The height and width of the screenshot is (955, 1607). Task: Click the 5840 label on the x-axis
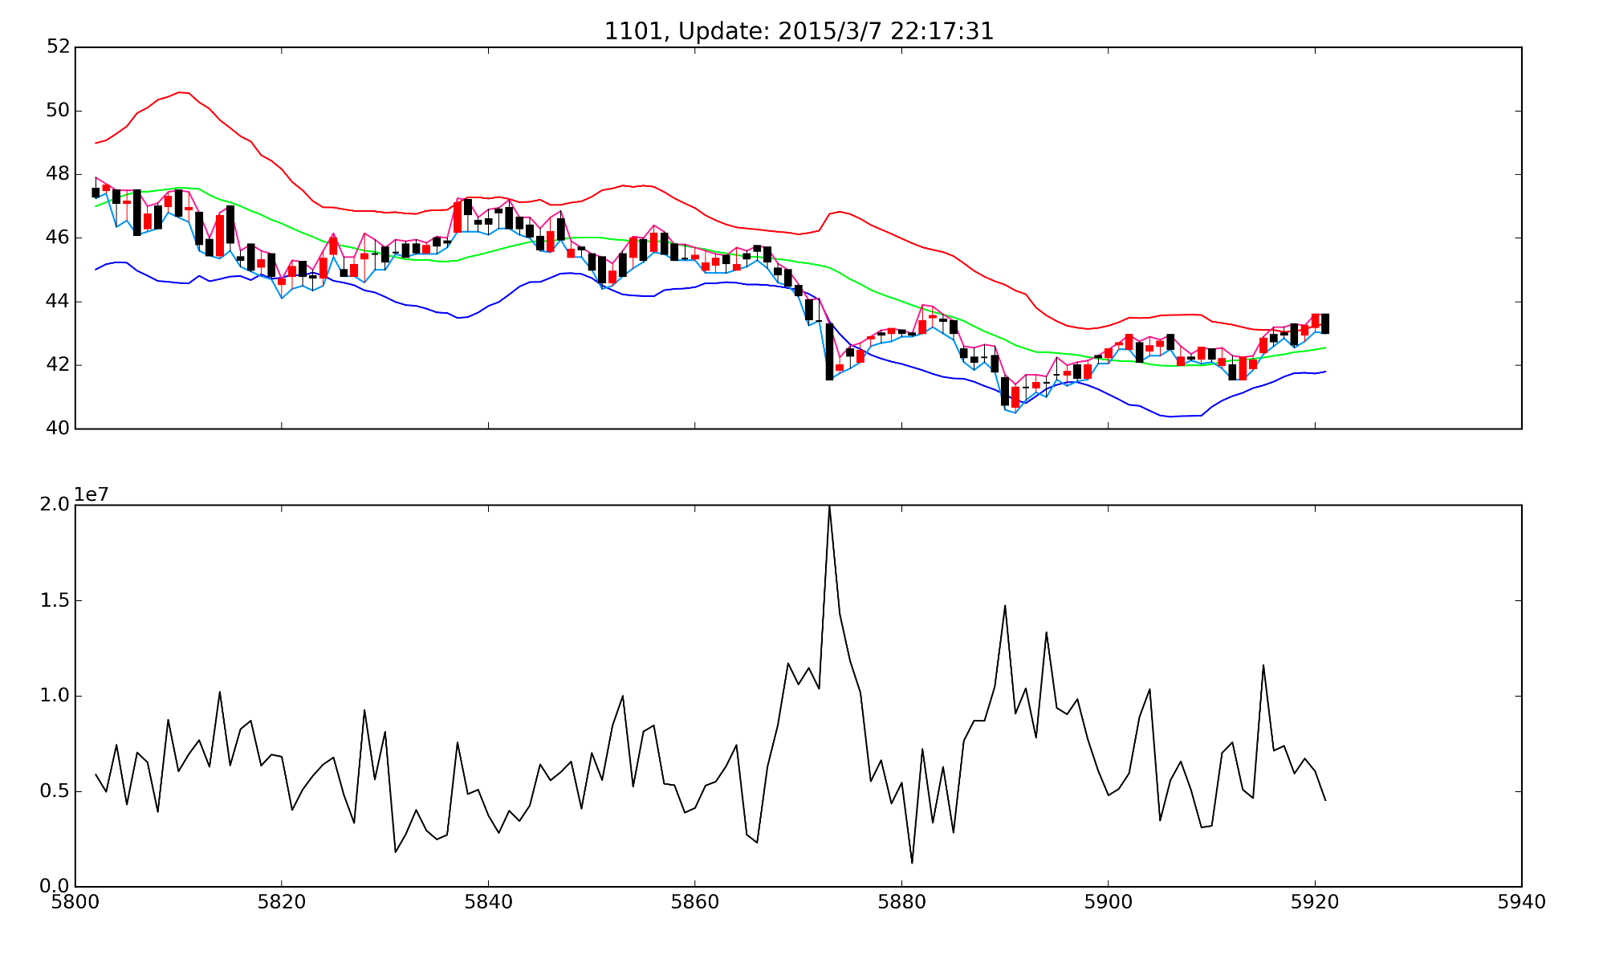click(488, 902)
